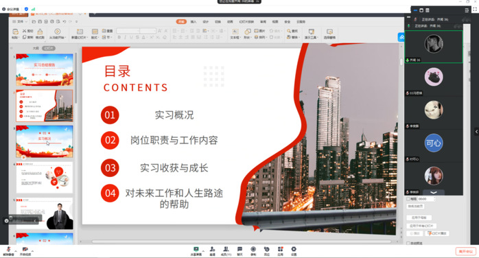Click the horizontal scrollbar below the slide

pos(242,242)
